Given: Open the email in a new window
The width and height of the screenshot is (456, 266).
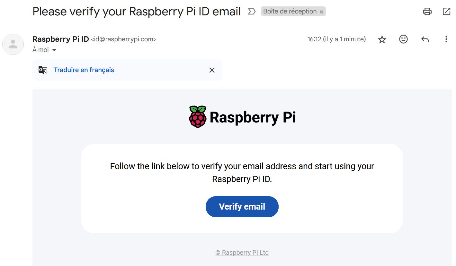Looking at the screenshot, I should 446,12.
